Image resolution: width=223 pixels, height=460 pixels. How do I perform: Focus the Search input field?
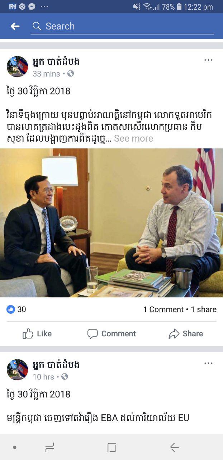(122, 26)
